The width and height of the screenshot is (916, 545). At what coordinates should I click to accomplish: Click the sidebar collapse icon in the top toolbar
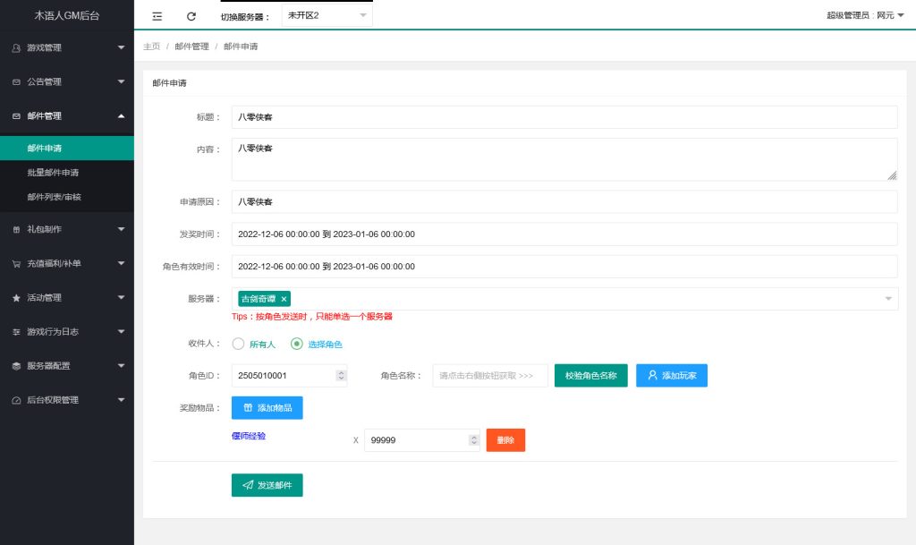[x=156, y=15]
